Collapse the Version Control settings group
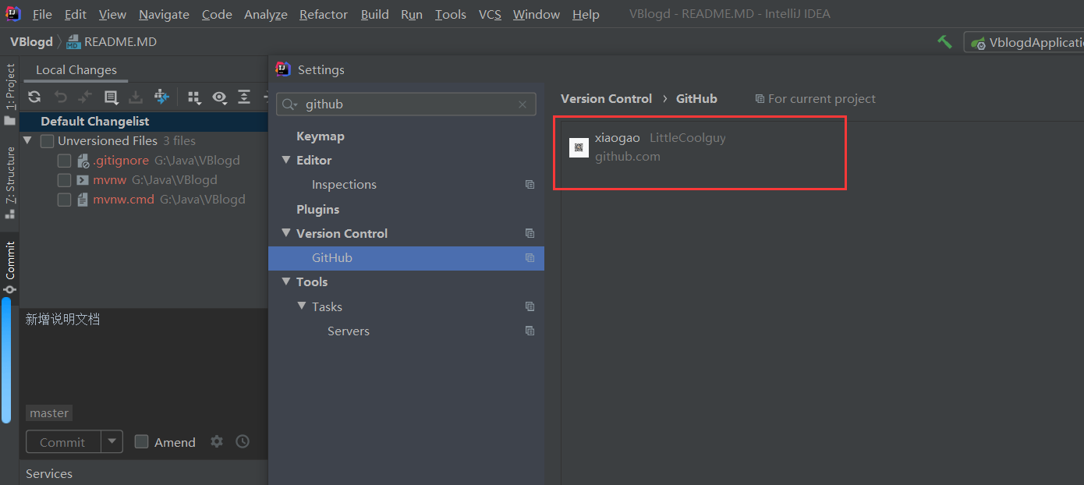 286,233
